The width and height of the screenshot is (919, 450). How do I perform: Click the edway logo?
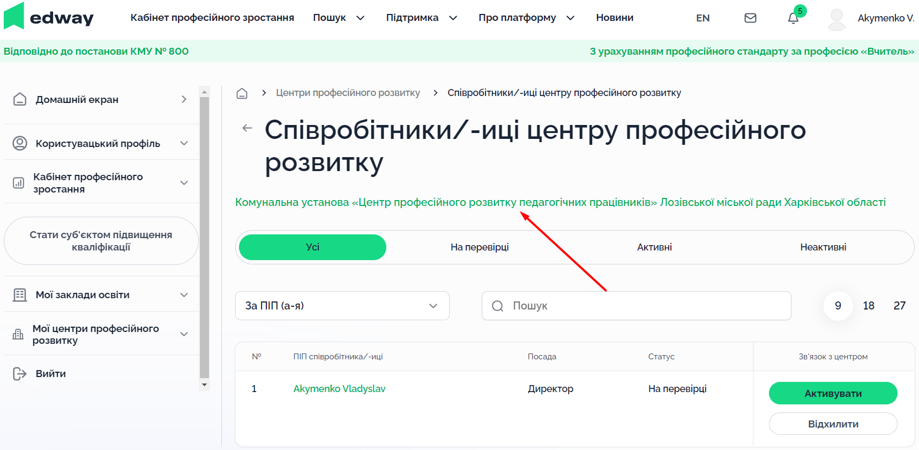pyautogui.click(x=49, y=17)
